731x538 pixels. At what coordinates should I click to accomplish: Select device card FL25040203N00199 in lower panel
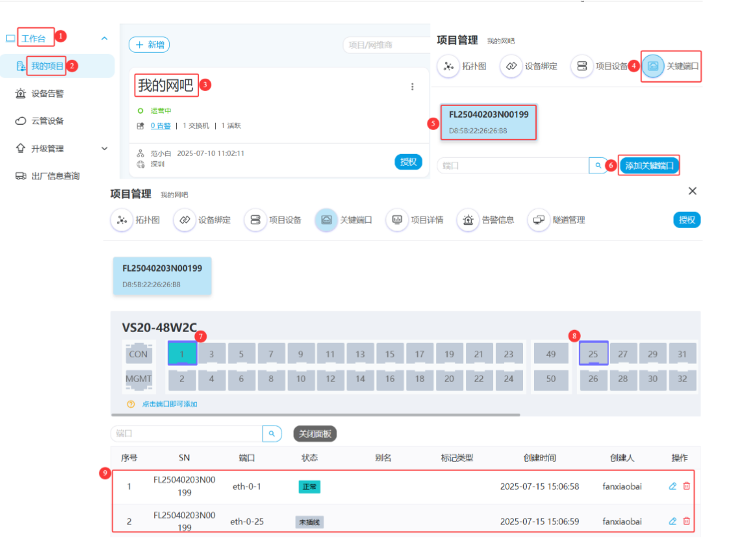point(162,275)
